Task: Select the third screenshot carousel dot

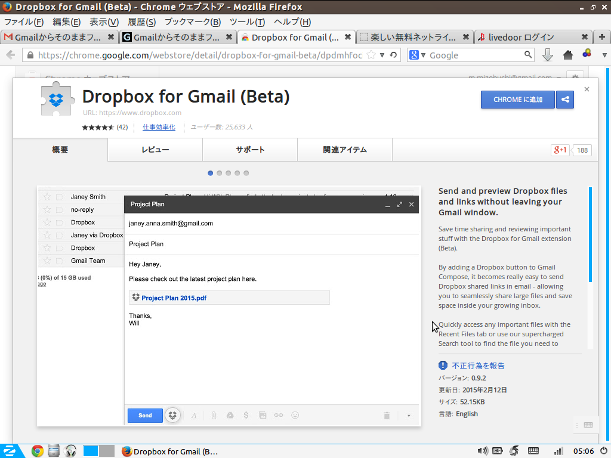Action: 229,174
